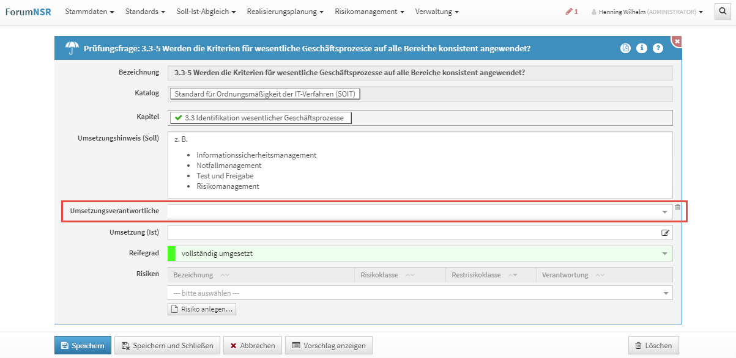The image size is (736, 358).
Task: Click the 'Notfallmanagement' list item
Action: tap(229, 166)
